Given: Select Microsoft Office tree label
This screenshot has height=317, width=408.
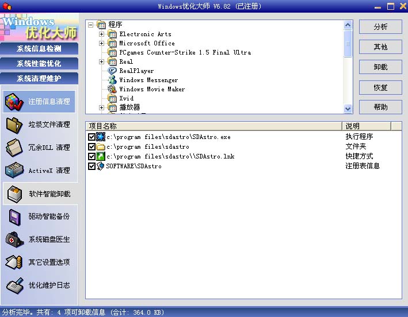Looking at the screenshot, I should click(147, 43).
